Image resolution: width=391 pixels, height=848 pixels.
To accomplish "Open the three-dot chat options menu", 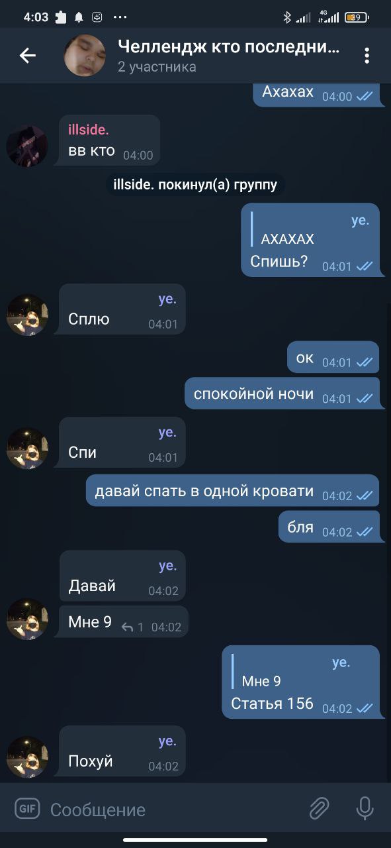I will (x=367, y=56).
